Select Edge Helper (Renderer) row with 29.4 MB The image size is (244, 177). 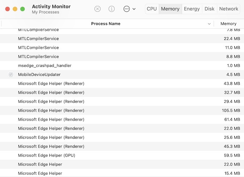tap(122, 102)
